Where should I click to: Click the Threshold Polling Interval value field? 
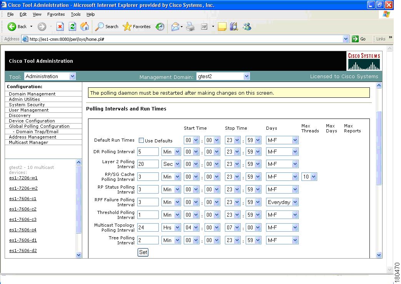[148, 215]
